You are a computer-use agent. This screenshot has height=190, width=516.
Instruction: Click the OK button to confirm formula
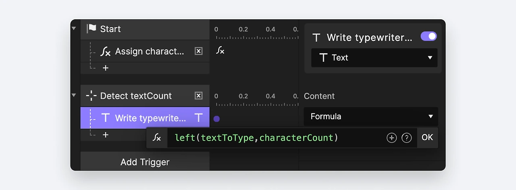(x=427, y=138)
